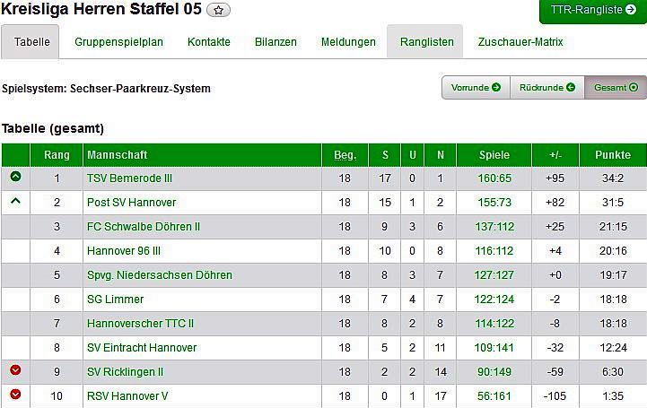Open Post SV Hannover team link
Image resolution: width=647 pixels, height=408 pixels.
point(131,203)
